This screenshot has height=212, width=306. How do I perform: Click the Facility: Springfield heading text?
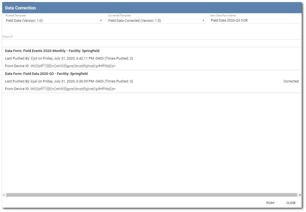click(x=84, y=51)
